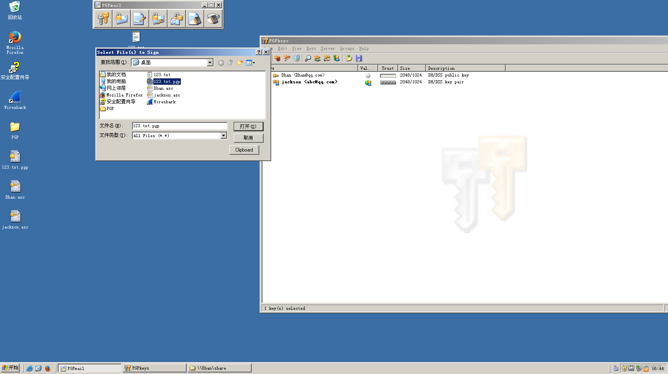The image size is (668, 374).
Task: Click the Trust column header
Action: point(387,68)
